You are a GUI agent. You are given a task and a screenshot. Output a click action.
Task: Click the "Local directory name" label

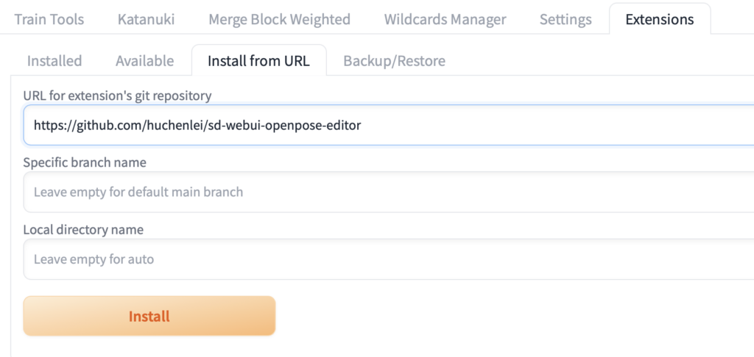(83, 230)
